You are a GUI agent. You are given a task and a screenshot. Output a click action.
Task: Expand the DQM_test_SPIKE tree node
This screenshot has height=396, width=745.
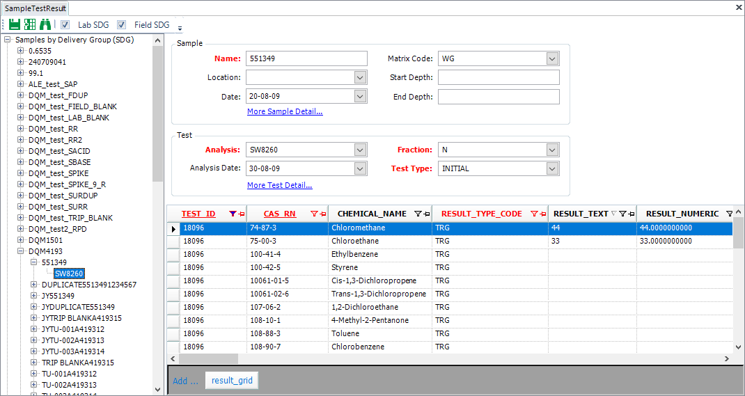tap(21, 173)
